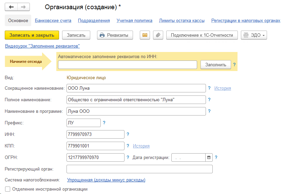The width and height of the screenshot is (285, 194).
Task: Click the forward arrow navigation button
Action: pyautogui.click(x=23, y=7)
